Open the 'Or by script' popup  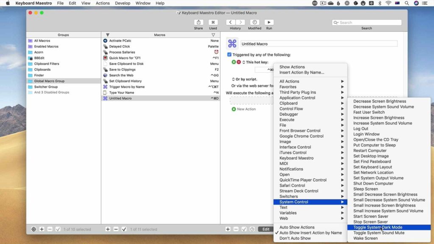click(234, 79)
